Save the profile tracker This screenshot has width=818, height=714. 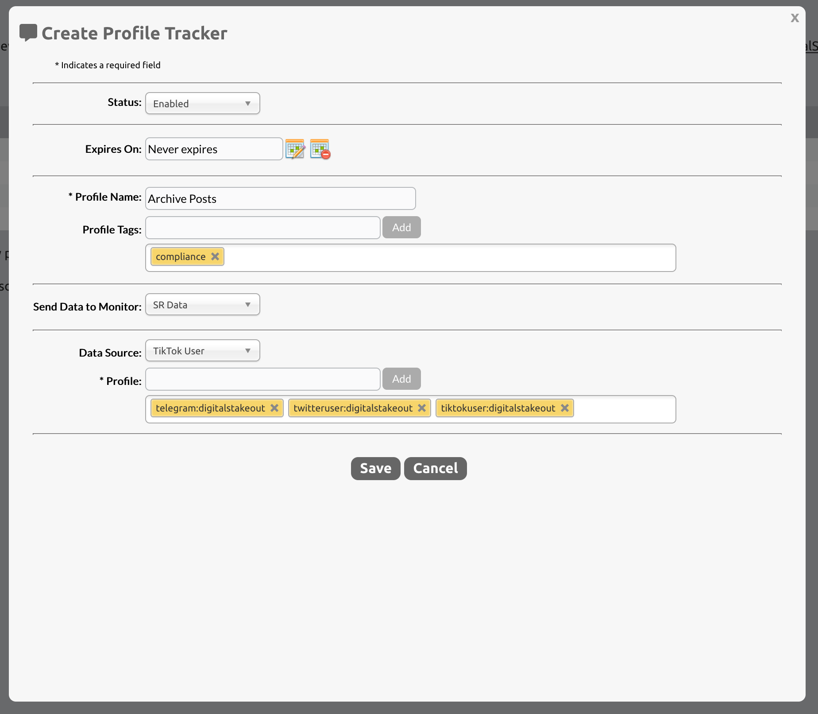coord(375,468)
